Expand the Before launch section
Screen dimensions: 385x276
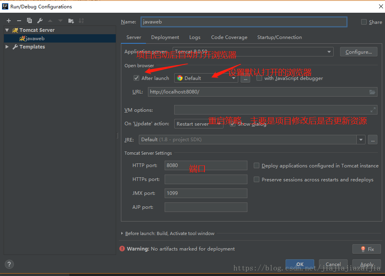pyautogui.click(x=122, y=233)
